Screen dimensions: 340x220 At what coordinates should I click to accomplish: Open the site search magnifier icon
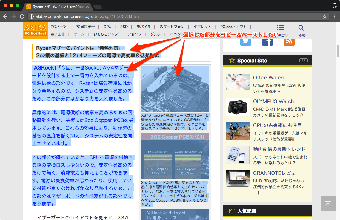tap(301, 28)
